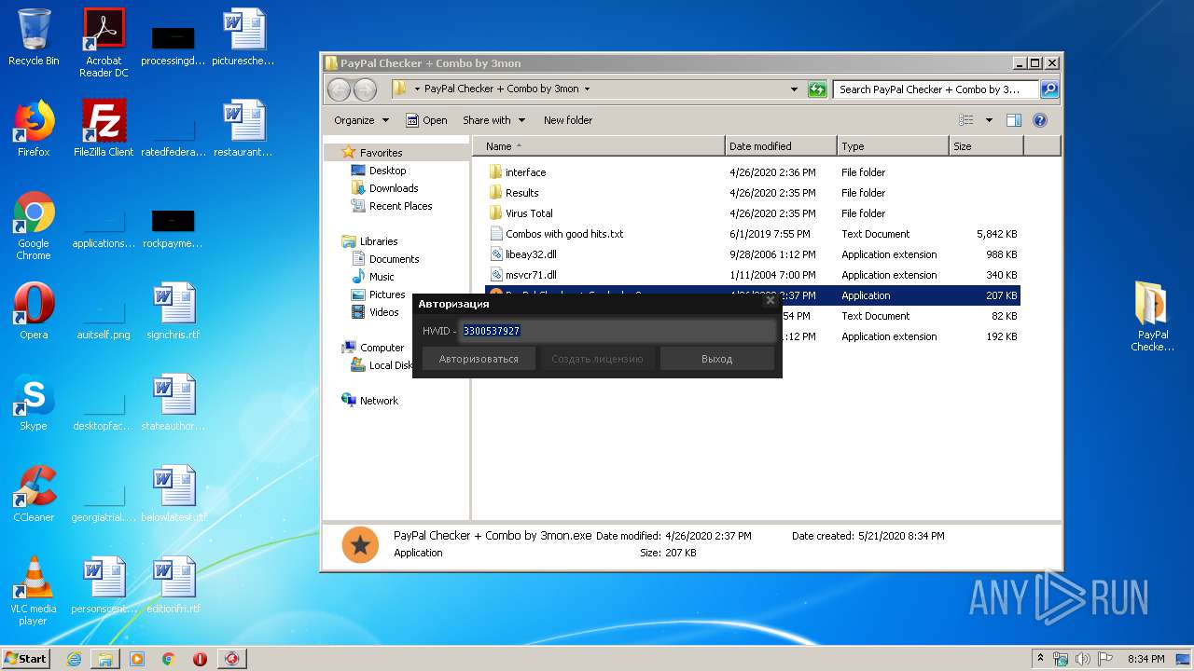This screenshot has height=671, width=1194.
Task: Select Network in the navigation pane
Action: (x=379, y=401)
